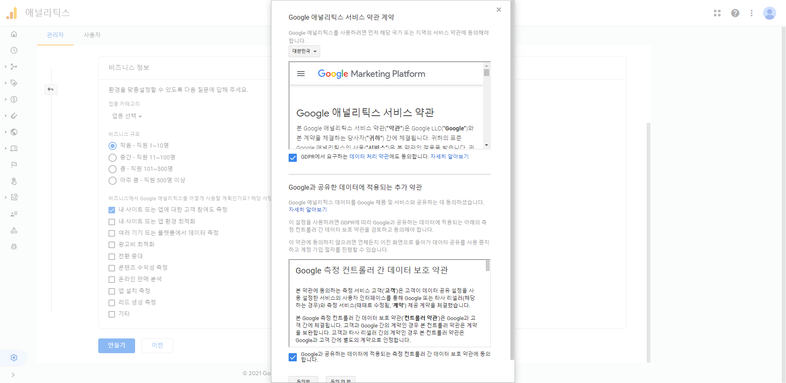
Task: Expand the globe sidebar section arrow
Action: coord(6,132)
